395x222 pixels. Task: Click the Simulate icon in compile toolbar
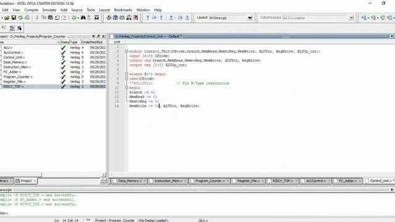[122, 18]
